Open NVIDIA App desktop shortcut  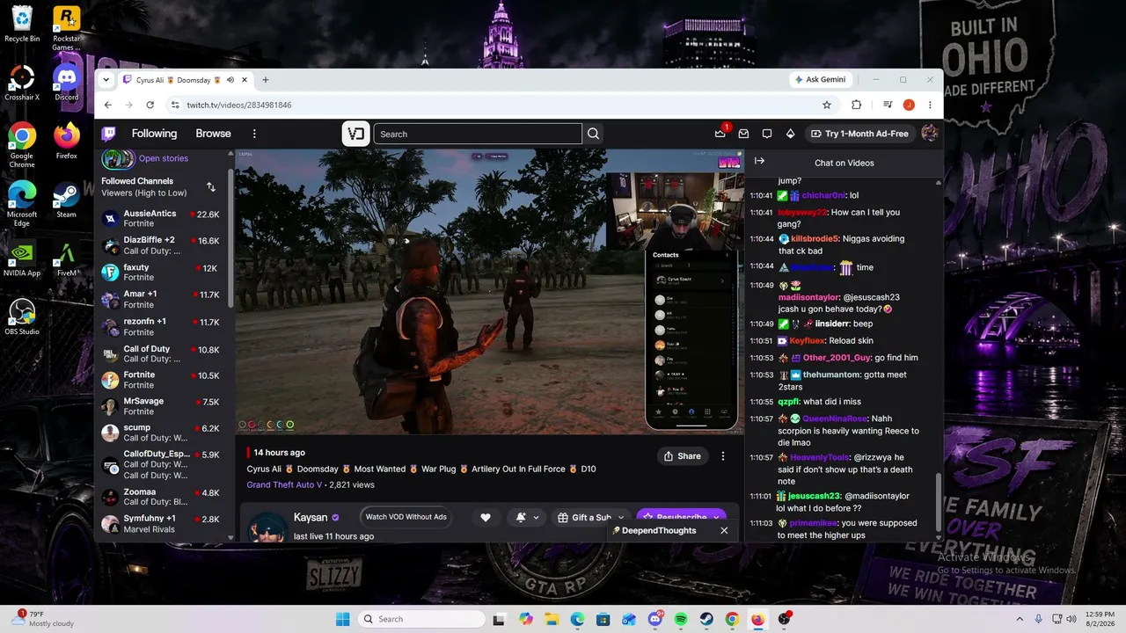point(22,259)
